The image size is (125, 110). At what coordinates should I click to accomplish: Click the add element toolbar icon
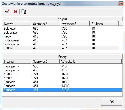pyautogui.click(x=7, y=12)
